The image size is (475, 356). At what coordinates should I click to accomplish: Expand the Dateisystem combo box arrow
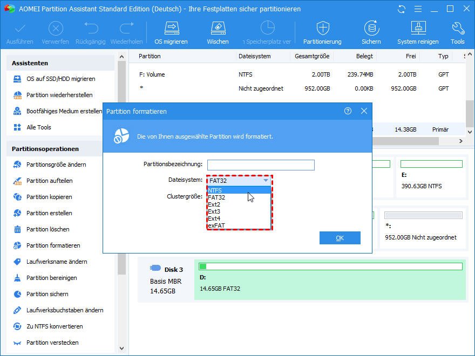coord(266,180)
